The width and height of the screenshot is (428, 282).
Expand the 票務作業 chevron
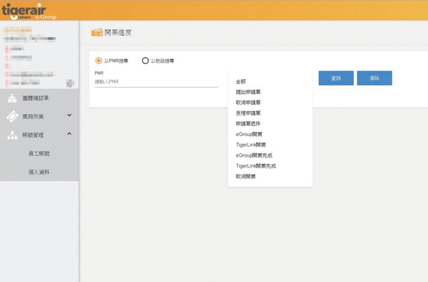pos(69,115)
